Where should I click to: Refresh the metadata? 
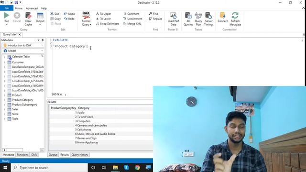235,19
